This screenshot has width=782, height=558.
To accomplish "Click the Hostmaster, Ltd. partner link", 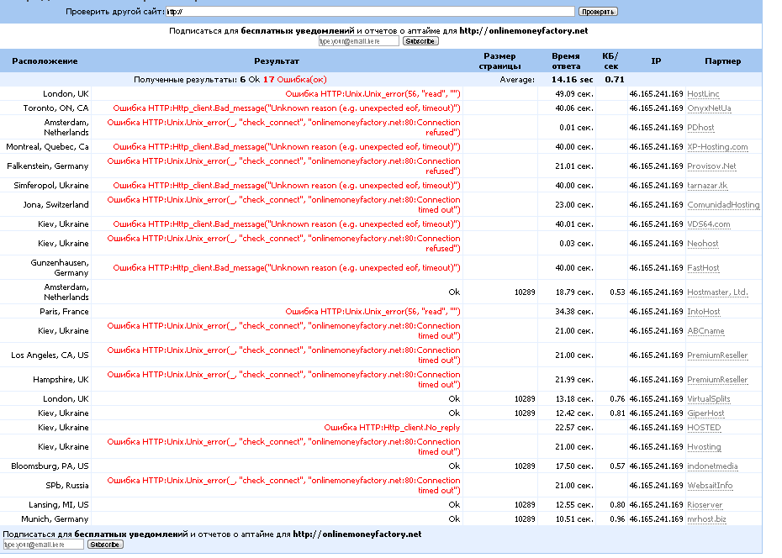I will tap(717, 292).
